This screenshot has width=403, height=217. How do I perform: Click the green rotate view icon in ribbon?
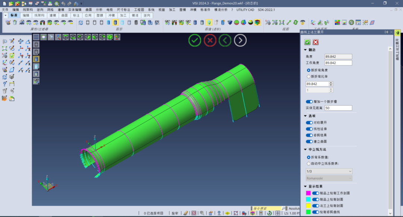[296, 23]
